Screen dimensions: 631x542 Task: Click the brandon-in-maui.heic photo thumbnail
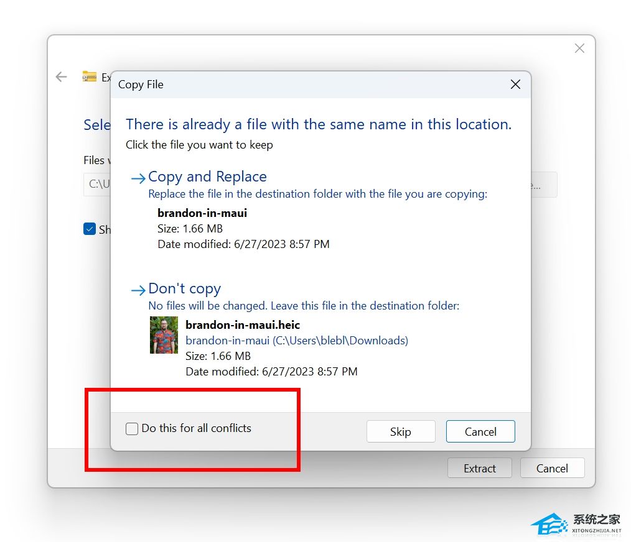click(164, 335)
